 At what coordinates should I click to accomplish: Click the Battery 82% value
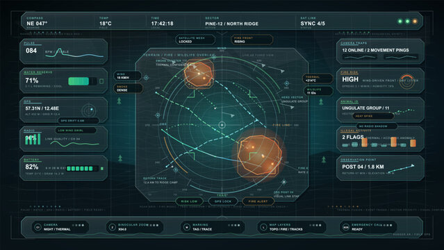point(32,167)
